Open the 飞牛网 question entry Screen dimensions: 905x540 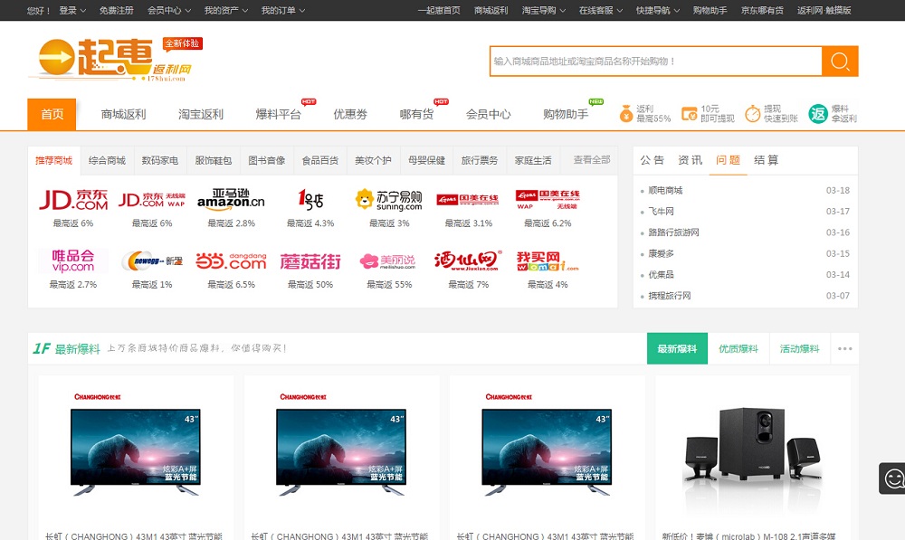coord(661,212)
